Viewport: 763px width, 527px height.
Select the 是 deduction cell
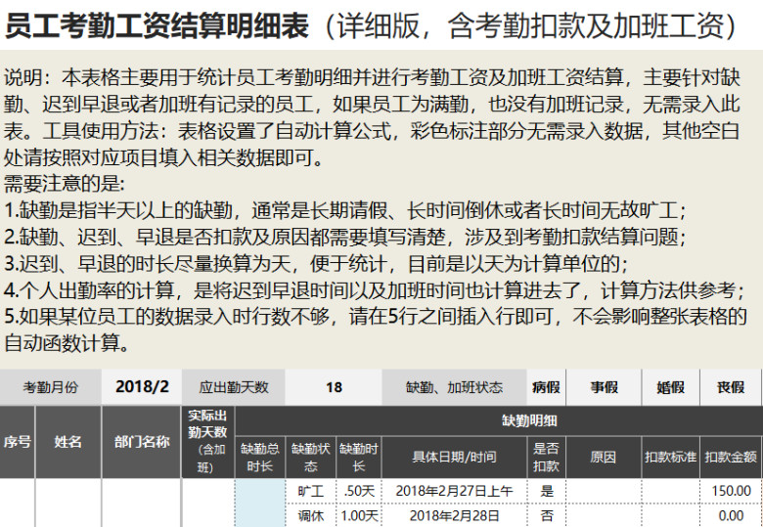pos(546,491)
